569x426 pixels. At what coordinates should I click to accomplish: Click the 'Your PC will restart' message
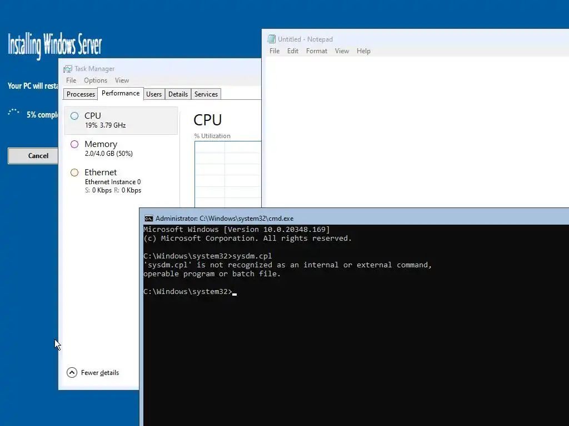[x=33, y=86]
